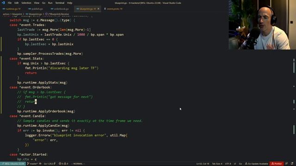The height and width of the screenshot is (166, 296).
Task: Click the '(*Blueprint).Receive' breadcrumb
Action: point(59,14)
